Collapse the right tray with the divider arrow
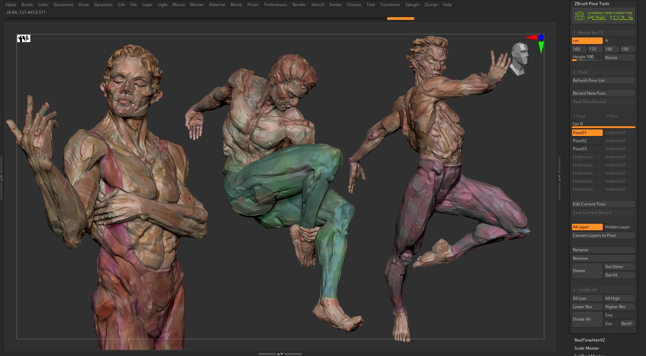 (x=559, y=178)
